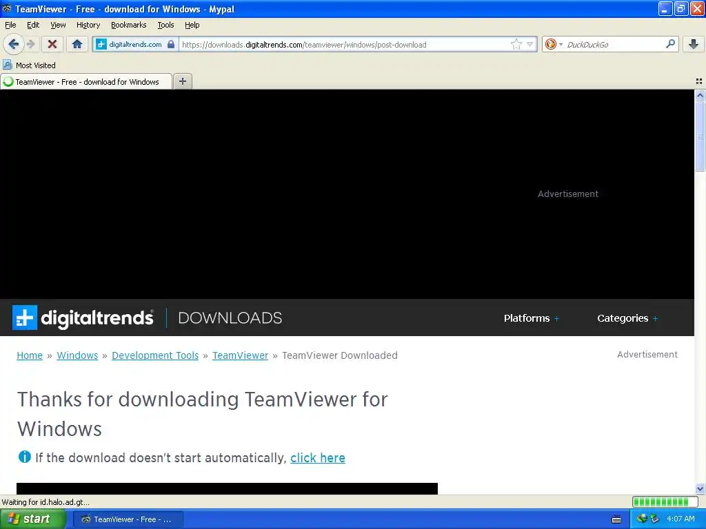Follow the Windows breadcrumb link
Screen dimensions: 706x529
(77, 355)
